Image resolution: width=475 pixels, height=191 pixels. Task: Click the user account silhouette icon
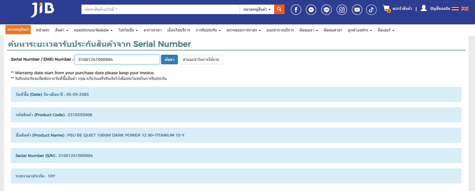[x=424, y=8]
